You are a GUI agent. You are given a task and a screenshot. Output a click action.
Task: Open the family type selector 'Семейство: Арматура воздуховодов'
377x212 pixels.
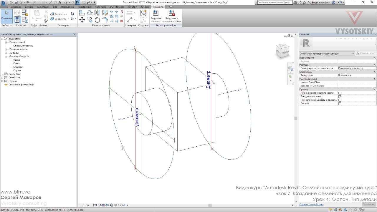tap(327, 54)
